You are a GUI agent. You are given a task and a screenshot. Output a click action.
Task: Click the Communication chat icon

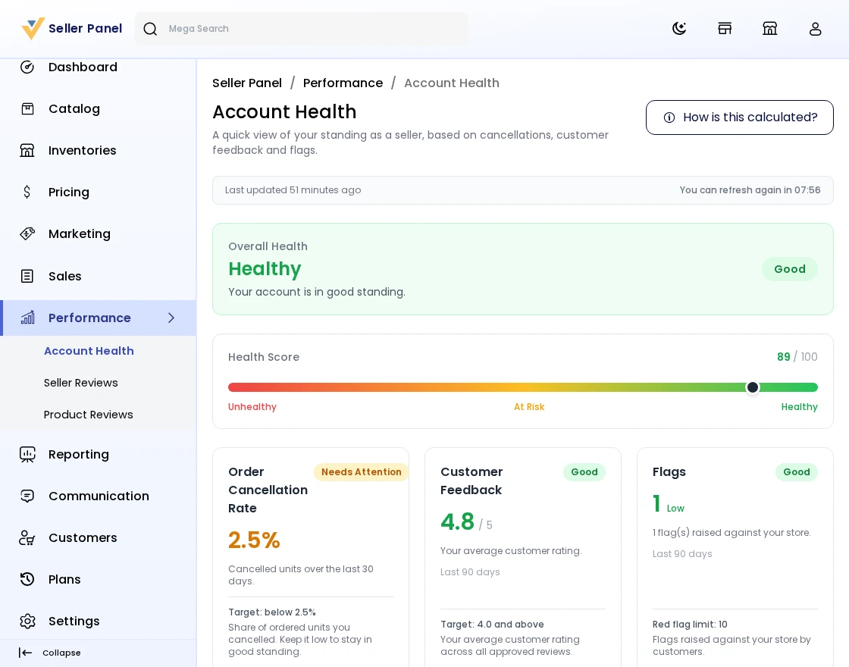click(27, 496)
